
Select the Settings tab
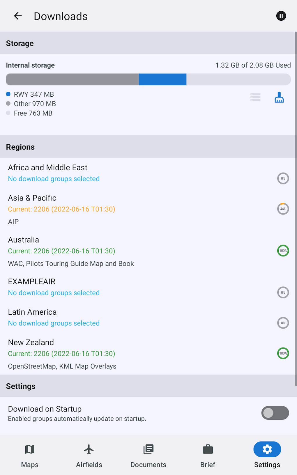pos(267,455)
